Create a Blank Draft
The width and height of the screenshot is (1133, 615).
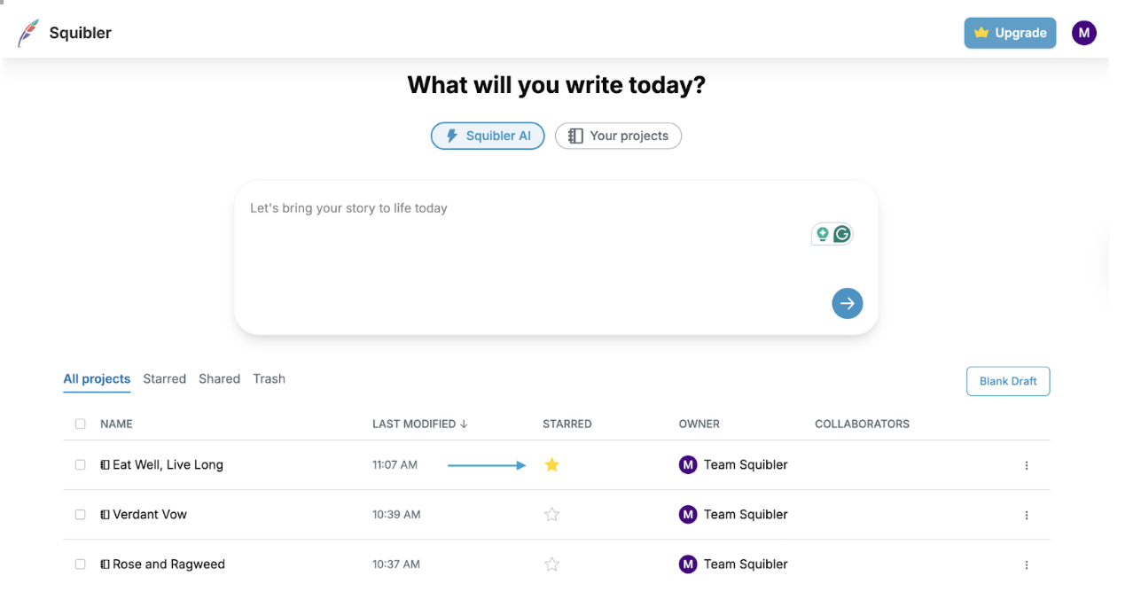[x=1008, y=381]
